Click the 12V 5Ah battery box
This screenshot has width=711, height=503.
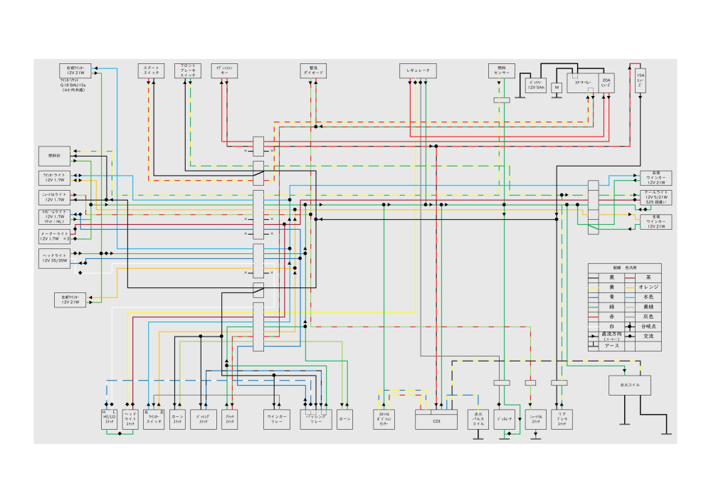click(536, 85)
